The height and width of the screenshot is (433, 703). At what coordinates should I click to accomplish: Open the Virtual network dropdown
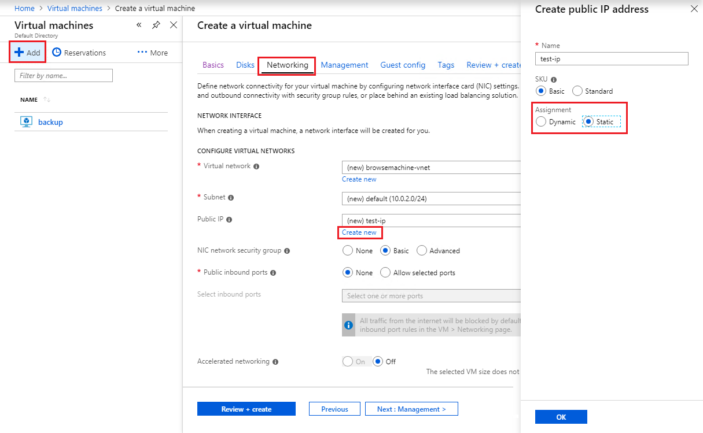coord(431,168)
